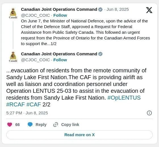Click the first tweet's CJOC avatar
This screenshot has width=159, height=147.
13,13
